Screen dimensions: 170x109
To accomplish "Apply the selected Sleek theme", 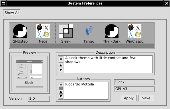I will pos(129,98).
